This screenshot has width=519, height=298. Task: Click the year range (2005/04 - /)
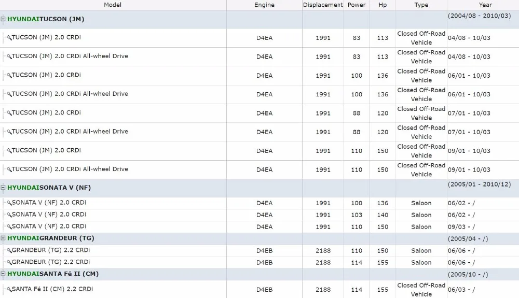click(x=468, y=239)
